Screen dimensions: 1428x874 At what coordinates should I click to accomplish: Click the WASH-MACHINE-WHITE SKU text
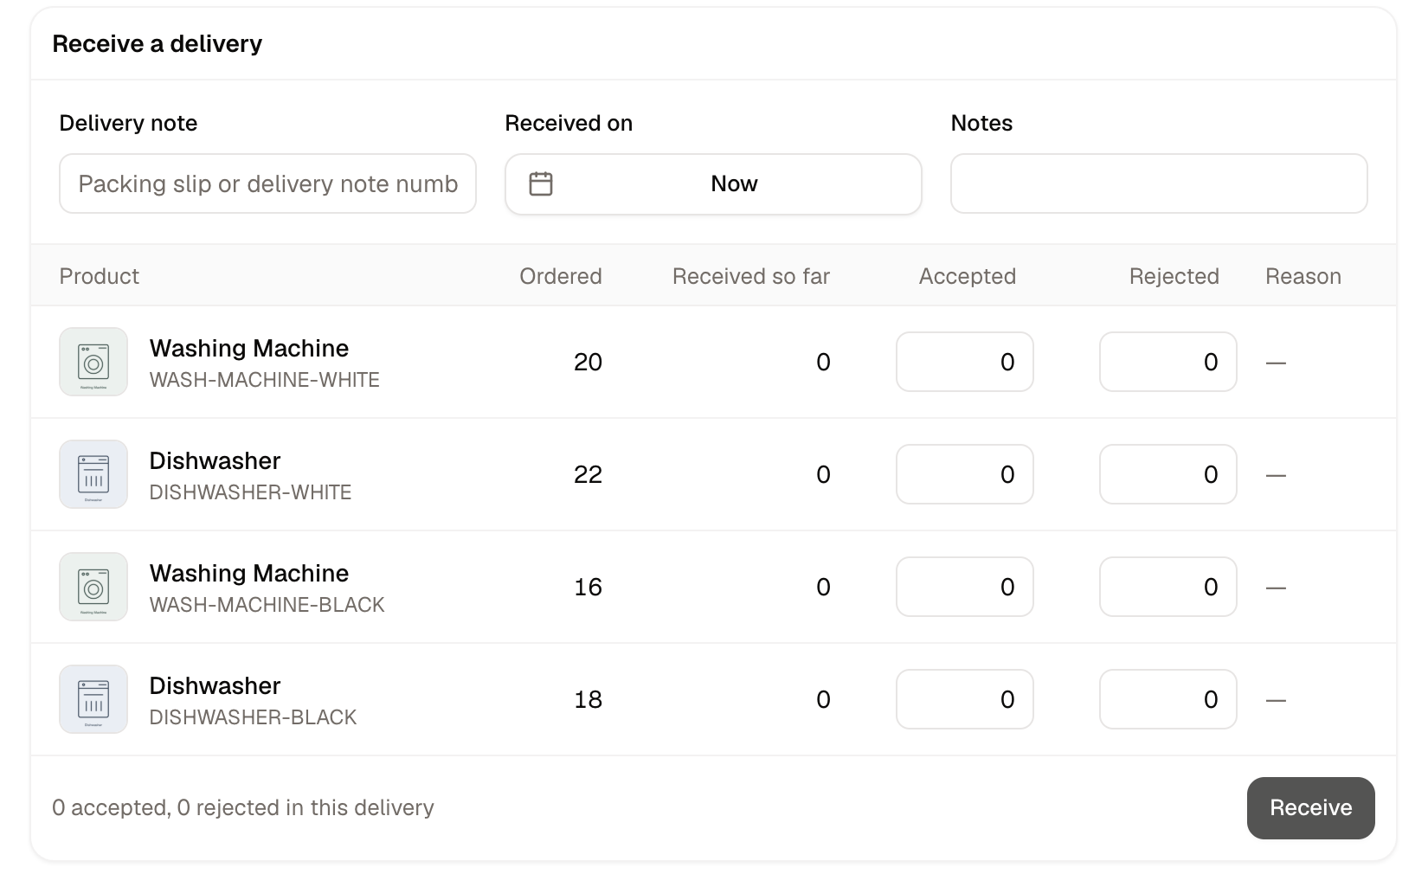(x=265, y=380)
